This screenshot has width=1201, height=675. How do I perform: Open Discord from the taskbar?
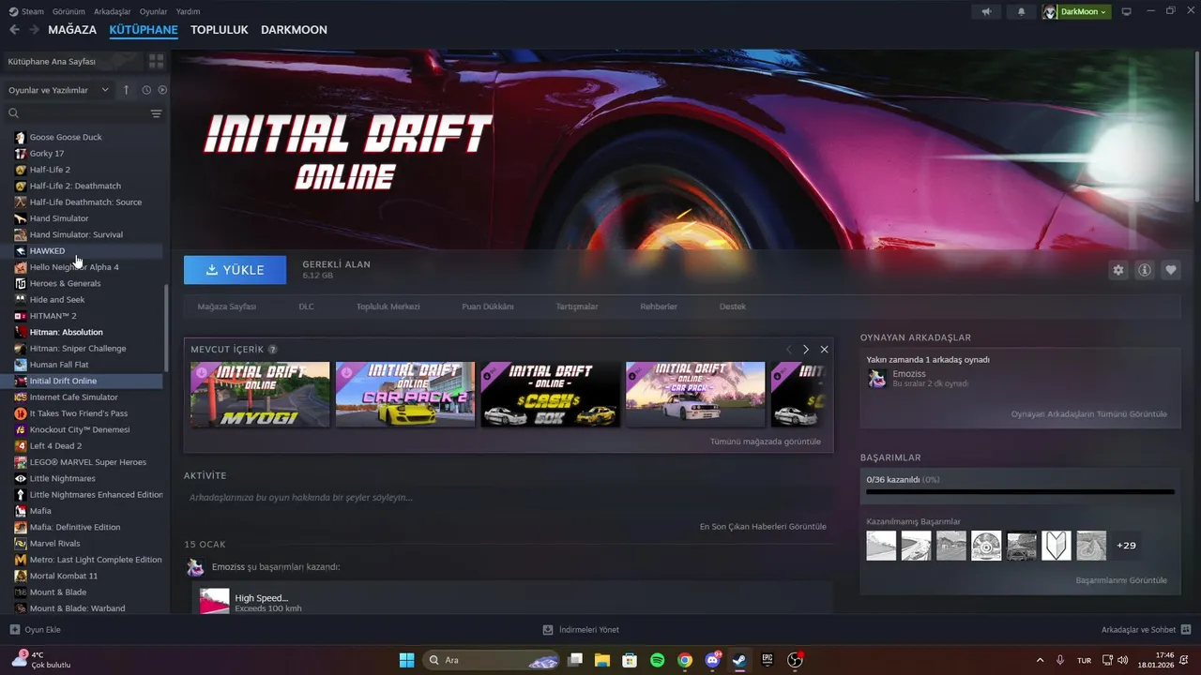(x=712, y=660)
